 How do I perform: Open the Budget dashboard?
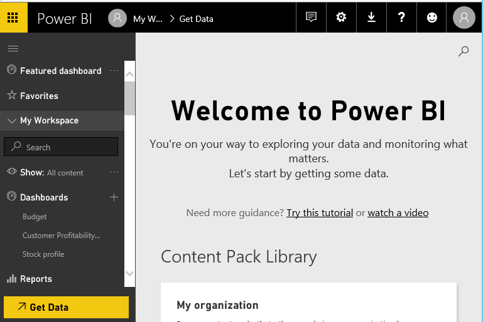(x=35, y=217)
